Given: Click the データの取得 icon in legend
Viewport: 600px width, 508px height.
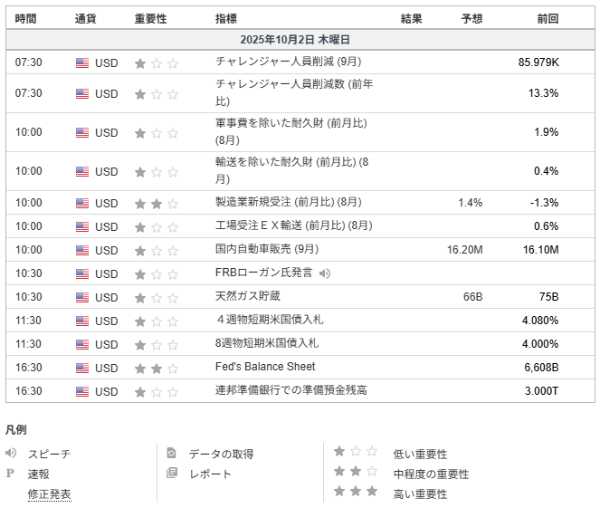Looking at the screenshot, I should (172, 453).
